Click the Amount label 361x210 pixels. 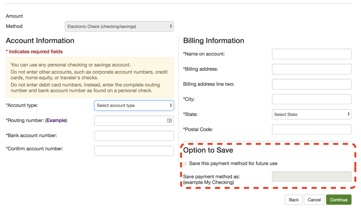pos(14,16)
